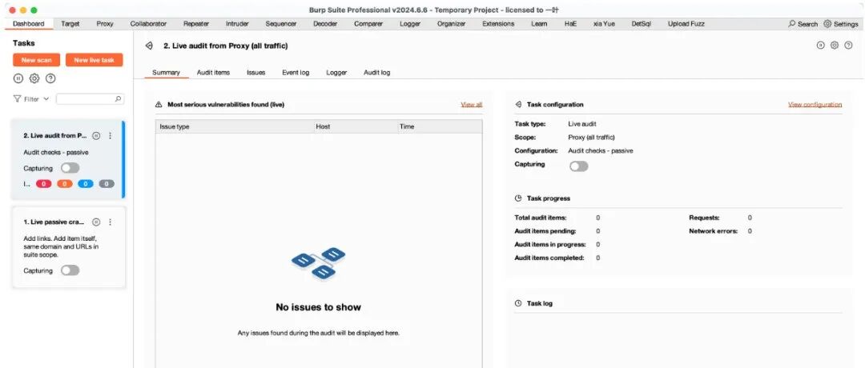
Task: Open the Event log tab
Action: (296, 72)
